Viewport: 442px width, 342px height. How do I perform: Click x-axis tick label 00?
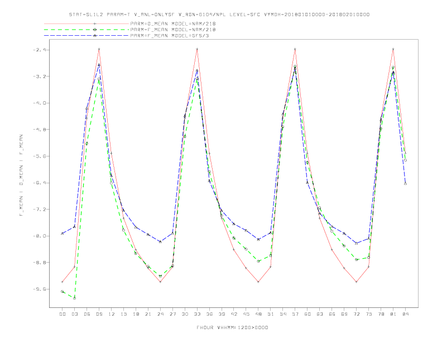[63, 314]
